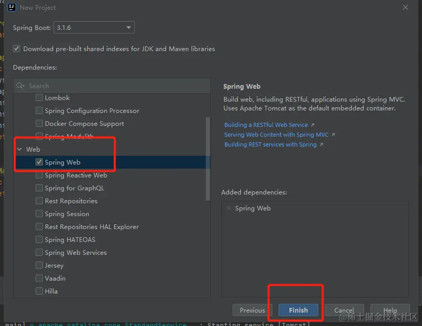Viewport: 422px width, 326px height.
Task: Click the Finish button
Action: pyautogui.click(x=298, y=310)
